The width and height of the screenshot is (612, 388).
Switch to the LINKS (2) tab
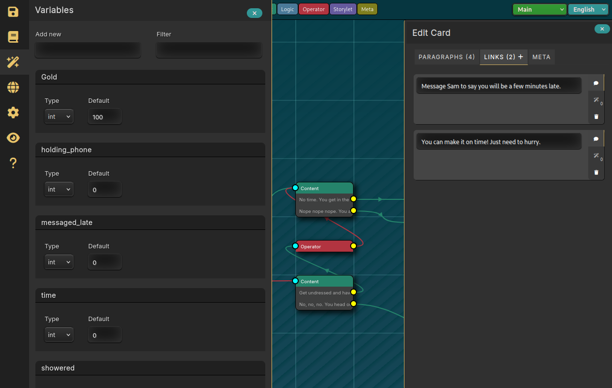tap(499, 57)
